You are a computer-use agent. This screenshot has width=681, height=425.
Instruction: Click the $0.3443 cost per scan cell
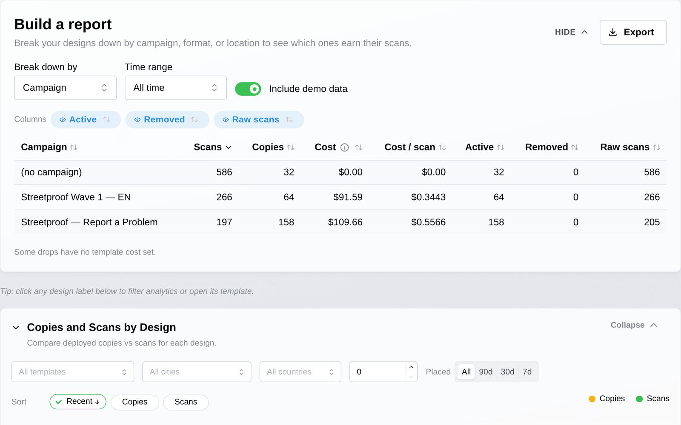pyautogui.click(x=428, y=197)
